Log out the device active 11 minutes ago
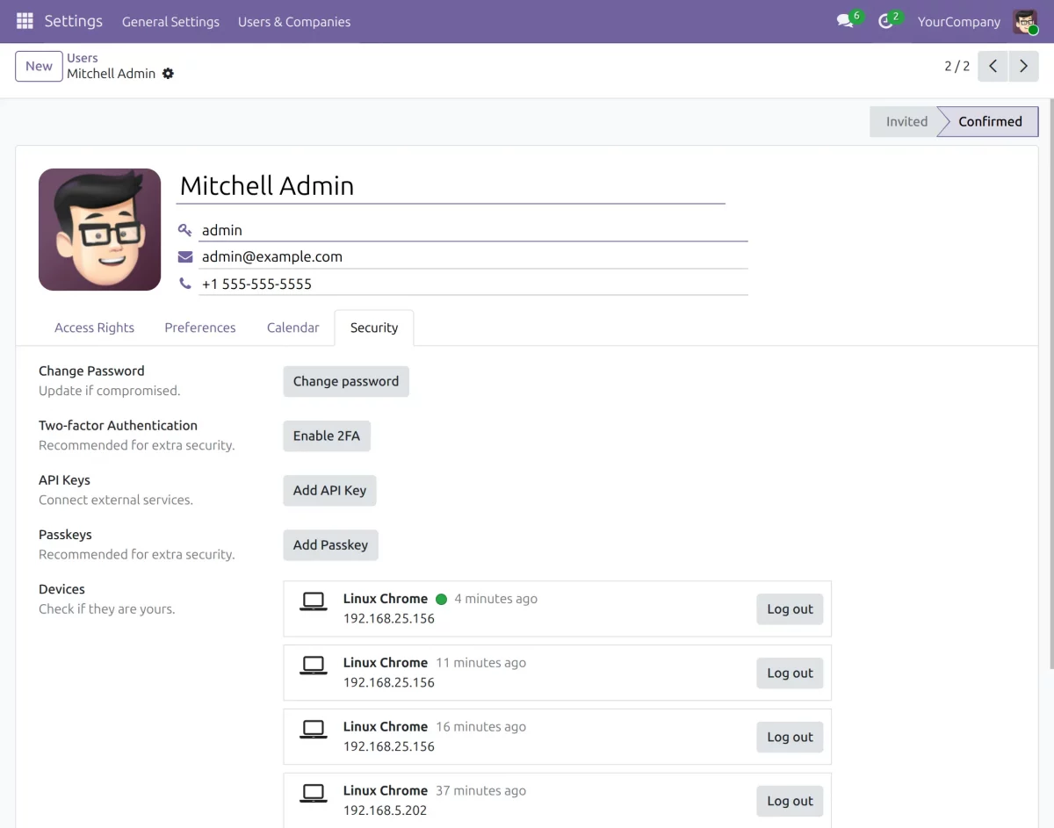The image size is (1054, 828). pyautogui.click(x=790, y=673)
